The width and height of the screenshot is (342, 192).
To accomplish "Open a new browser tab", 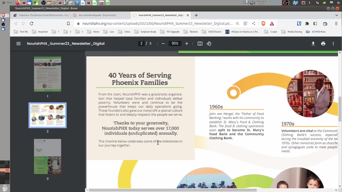I will coord(196,15).
